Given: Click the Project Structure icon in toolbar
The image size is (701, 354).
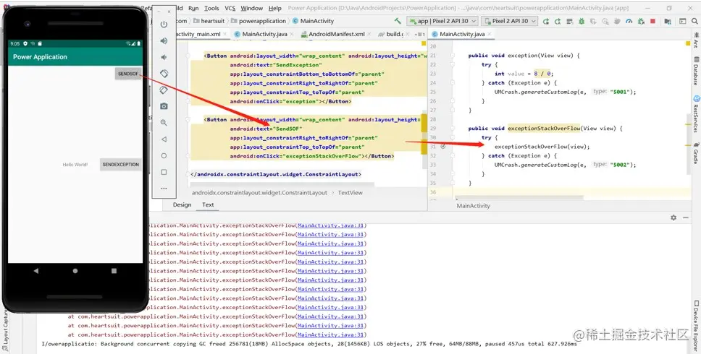Looking at the screenshot, I should 668,21.
